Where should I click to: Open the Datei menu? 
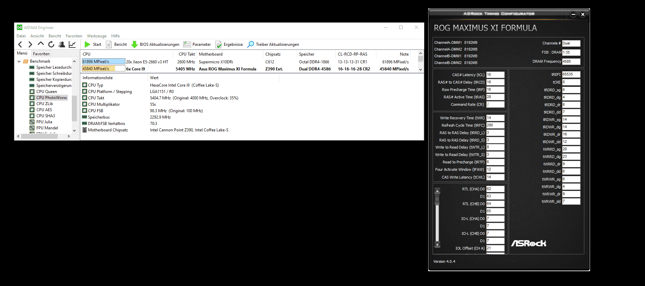(x=21, y=36)
